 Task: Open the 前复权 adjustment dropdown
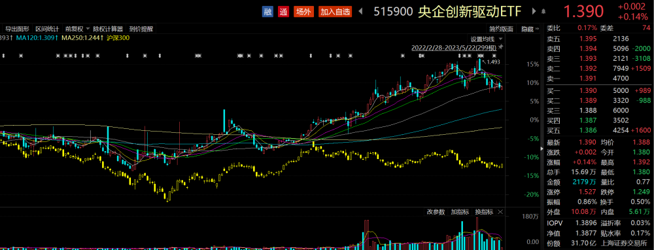click(77, 29)
